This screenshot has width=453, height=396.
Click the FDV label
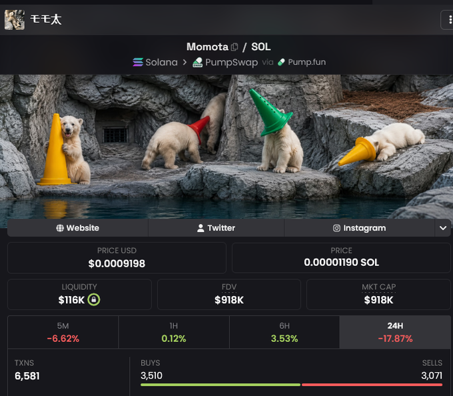[x=229, y=287]
